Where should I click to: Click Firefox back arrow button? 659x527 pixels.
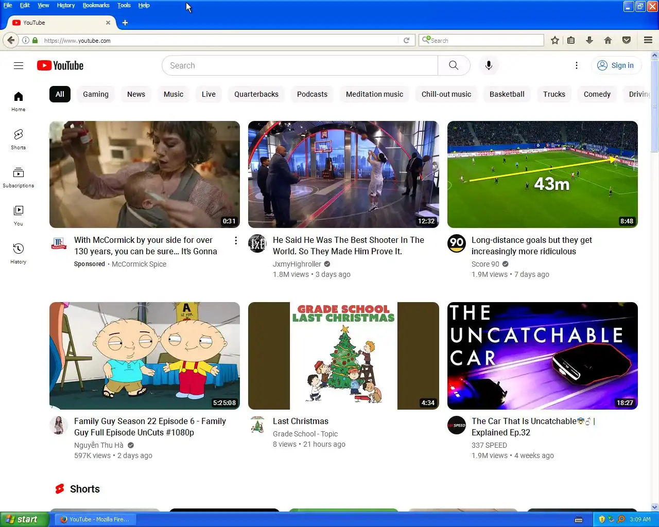tap(11, 40)
